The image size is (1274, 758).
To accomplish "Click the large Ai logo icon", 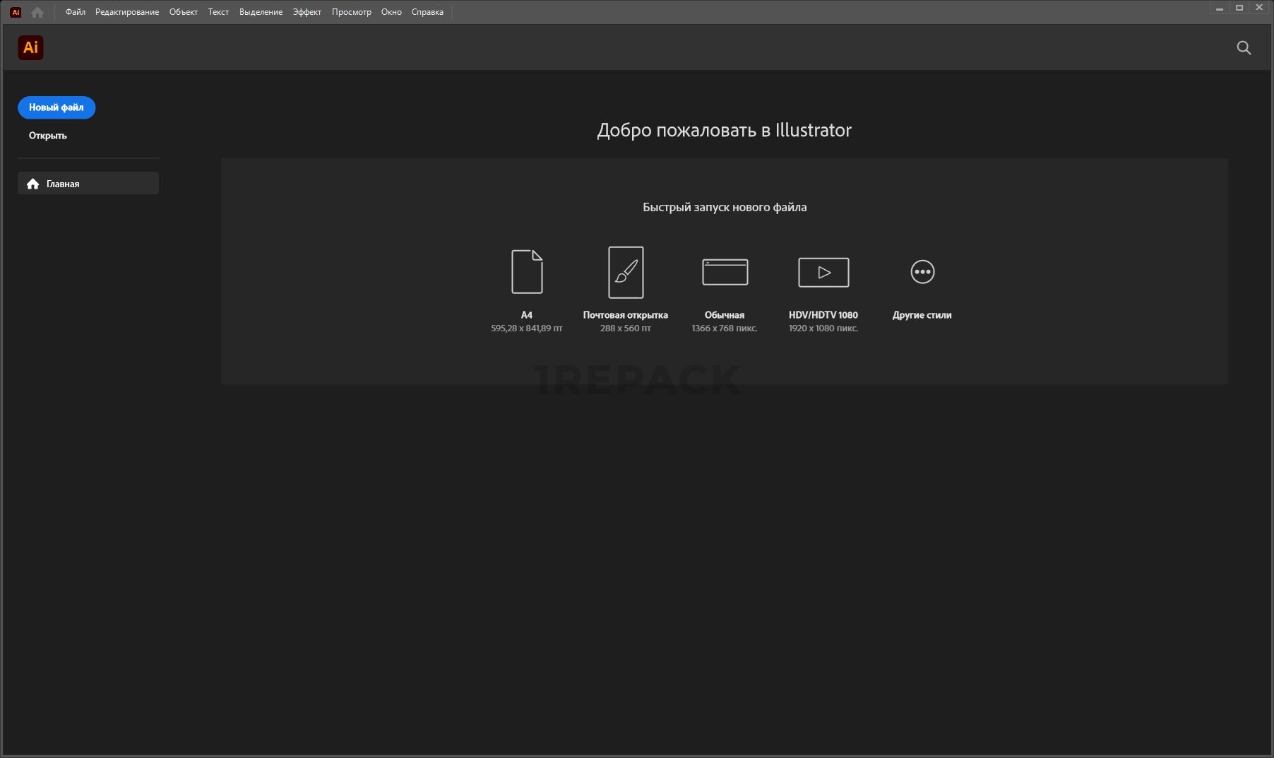I will pyautogui.click(x=30, y=47).
